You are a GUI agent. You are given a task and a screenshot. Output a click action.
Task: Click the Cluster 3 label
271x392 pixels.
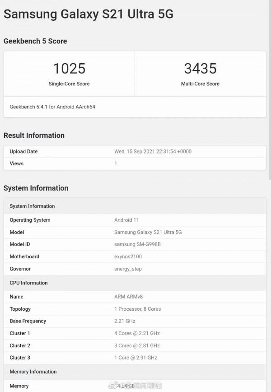coord(20,358)
